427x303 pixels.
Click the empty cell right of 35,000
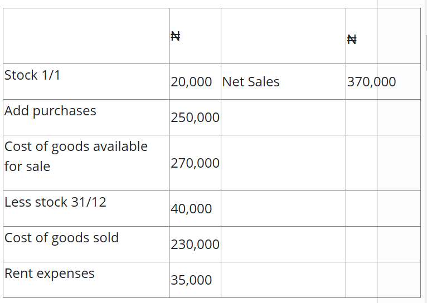pyautogui.click(x=283, y=280)
